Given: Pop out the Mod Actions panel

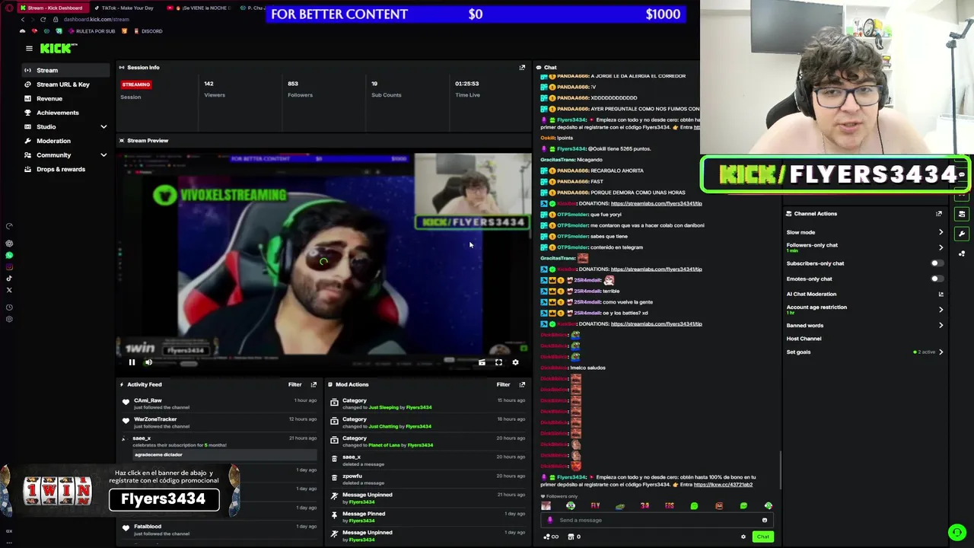Looking at the screenshot, I should (x=522, y=384).
